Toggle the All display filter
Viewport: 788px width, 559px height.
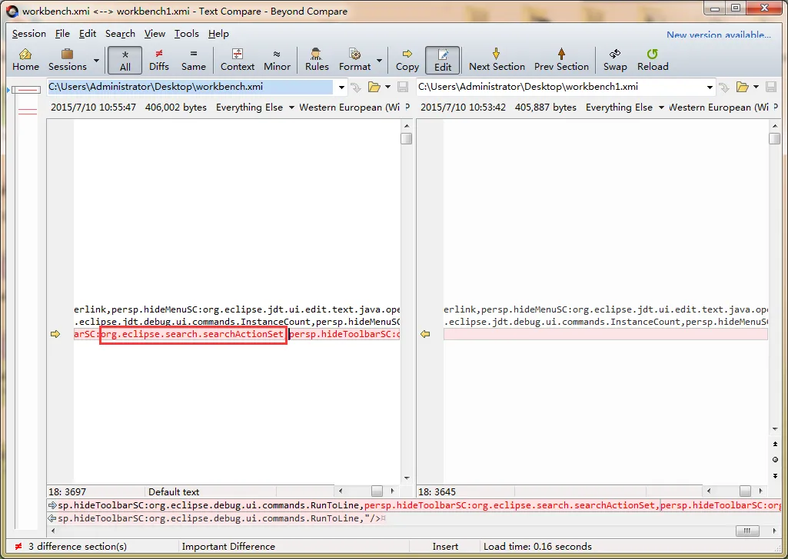[125, 60]
